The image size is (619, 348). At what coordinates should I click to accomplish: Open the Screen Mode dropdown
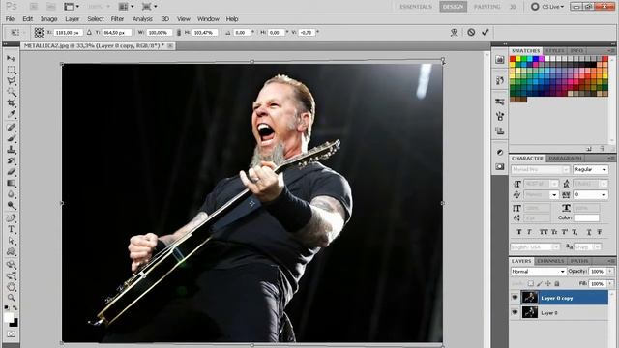tap(149, 7)
